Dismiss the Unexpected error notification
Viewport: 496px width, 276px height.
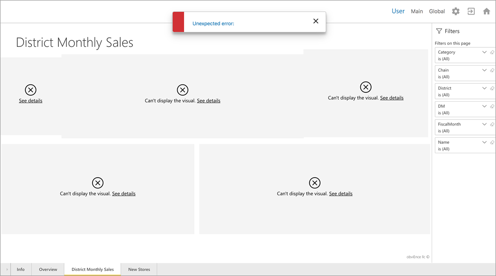[x=316, y=21]
